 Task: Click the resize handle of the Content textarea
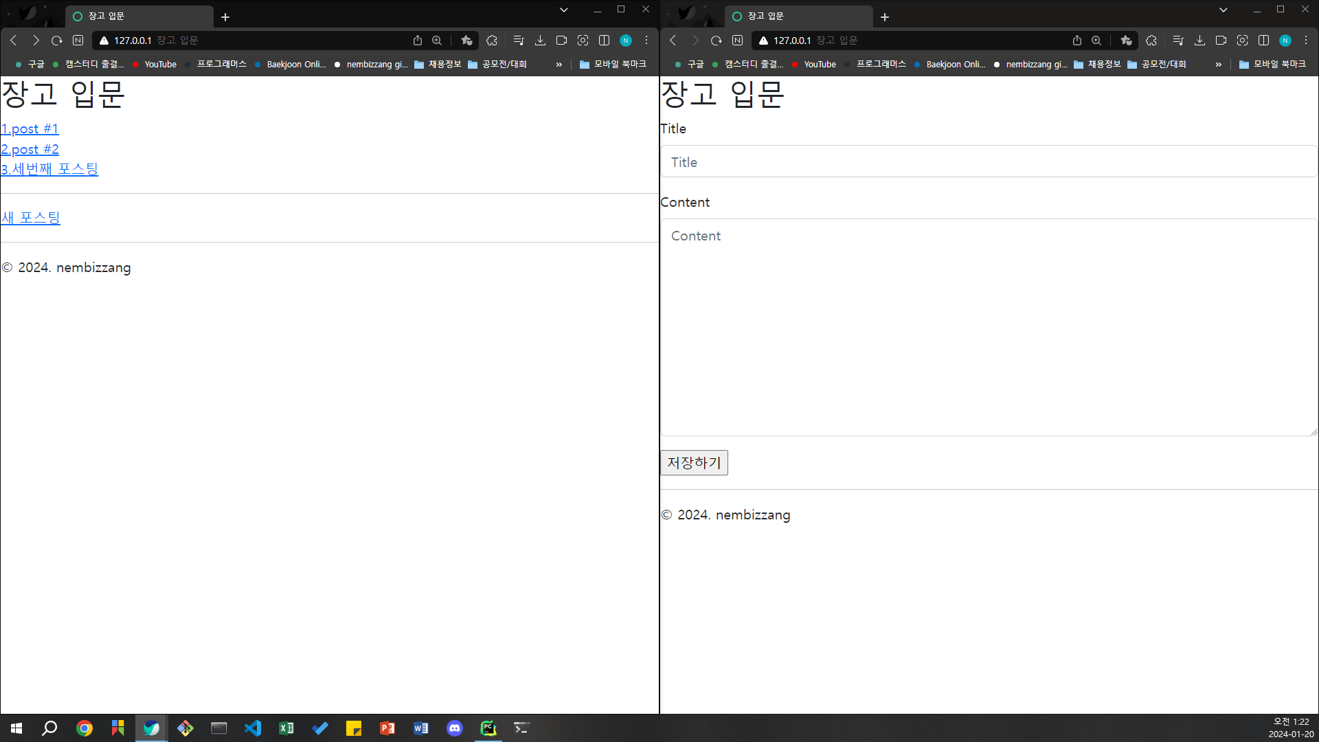pyautogui.click(x=1314, y=432)
